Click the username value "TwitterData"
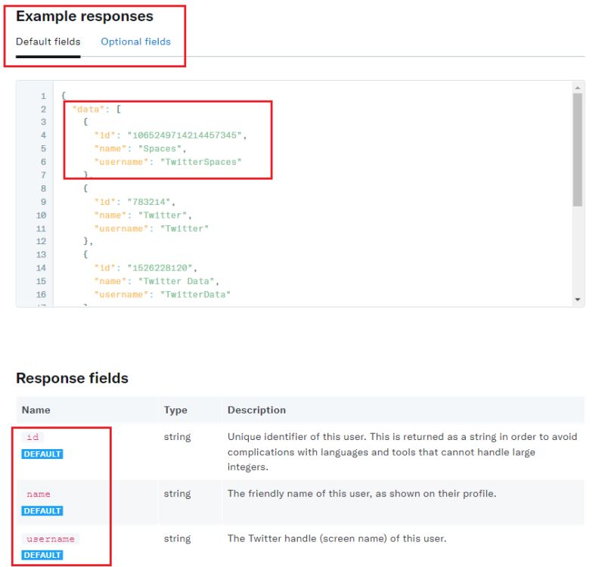Image resolution: width=605 pixels, height=567 pixels. coord(195,295)
